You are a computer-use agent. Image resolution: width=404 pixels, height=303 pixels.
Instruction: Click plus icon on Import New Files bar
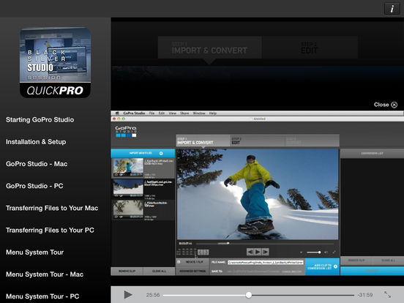pos(161,153)
